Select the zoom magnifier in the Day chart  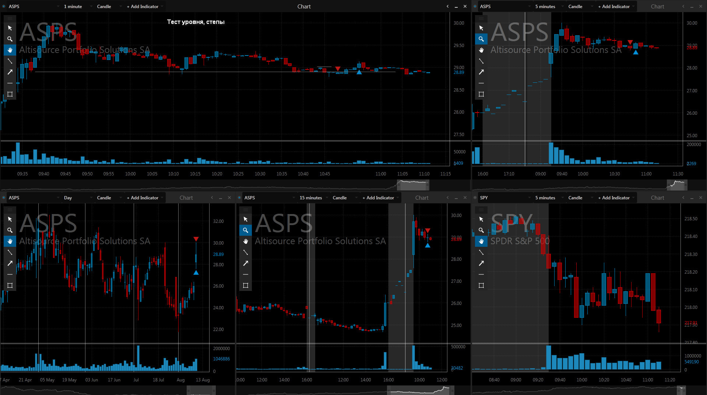click(x=10, y=230)
